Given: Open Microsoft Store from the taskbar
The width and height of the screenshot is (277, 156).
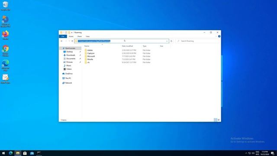Looking at the screenshot, I should [25, 153].
